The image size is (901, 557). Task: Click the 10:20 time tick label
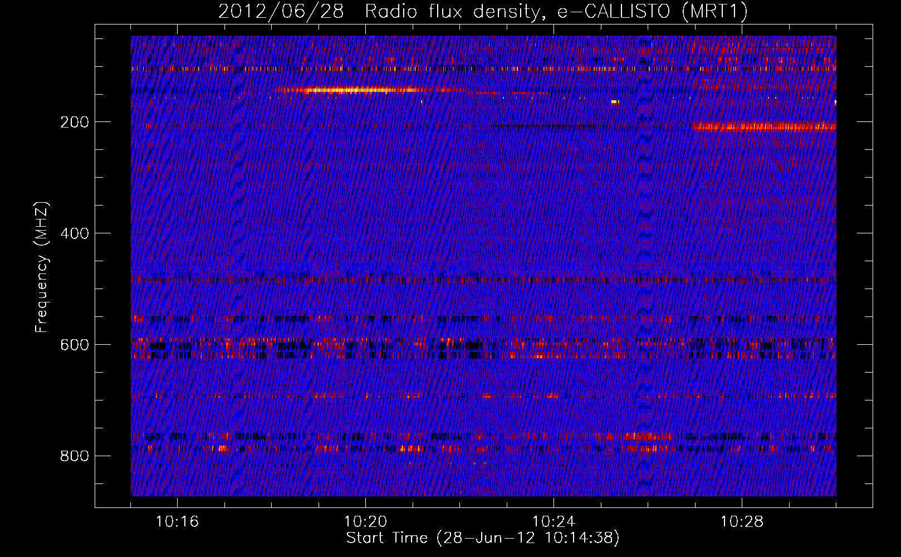coord(365,522)
